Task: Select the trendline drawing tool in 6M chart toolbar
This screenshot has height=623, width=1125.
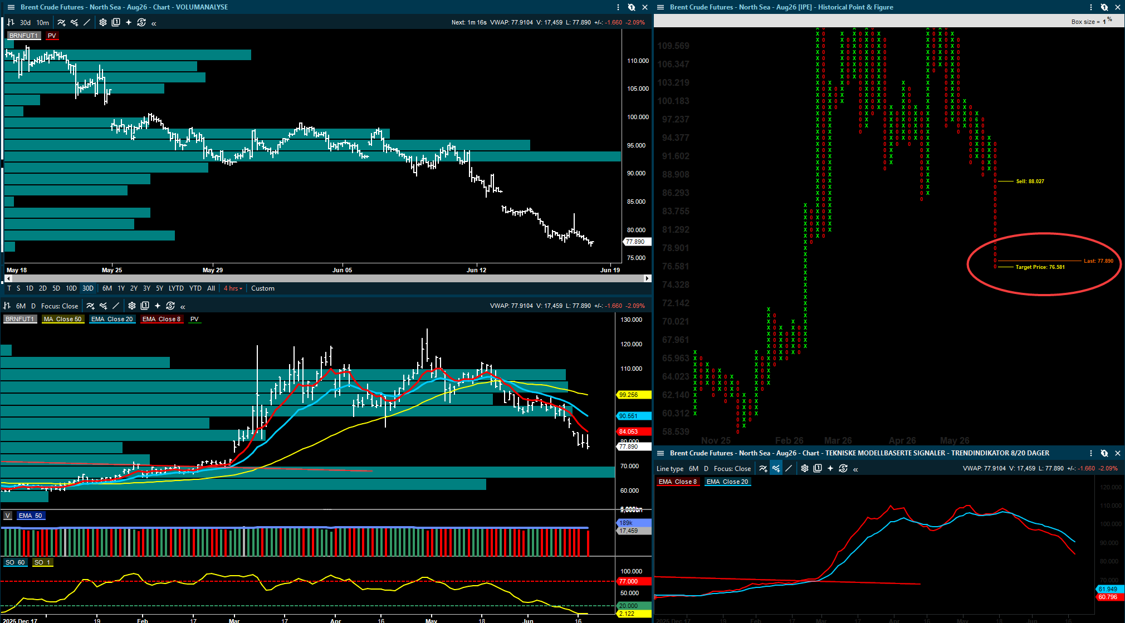Action: coord(116,306)
